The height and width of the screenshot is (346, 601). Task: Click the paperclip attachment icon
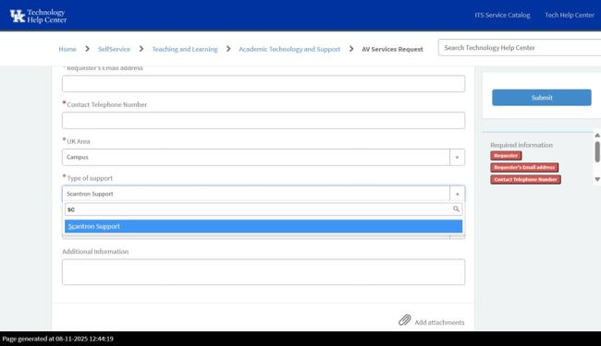point(404,320)
